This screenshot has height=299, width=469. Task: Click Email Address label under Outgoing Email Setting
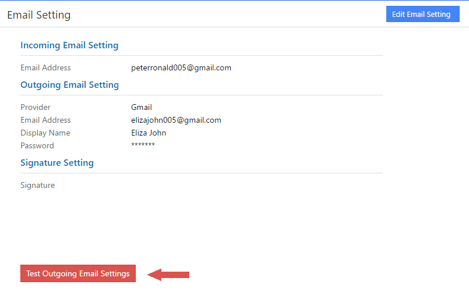point(45,120)
